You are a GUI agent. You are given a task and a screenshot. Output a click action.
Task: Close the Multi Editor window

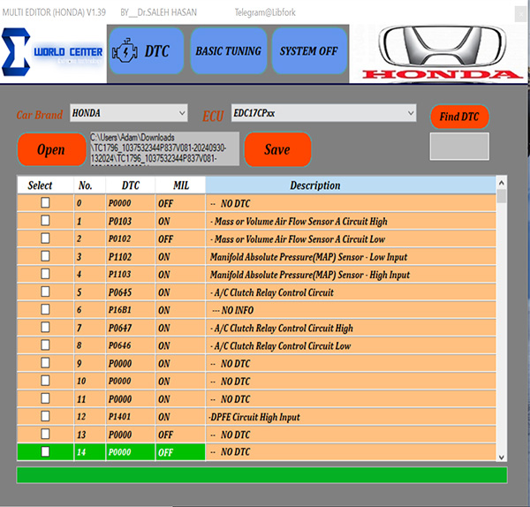click(520, 14)
